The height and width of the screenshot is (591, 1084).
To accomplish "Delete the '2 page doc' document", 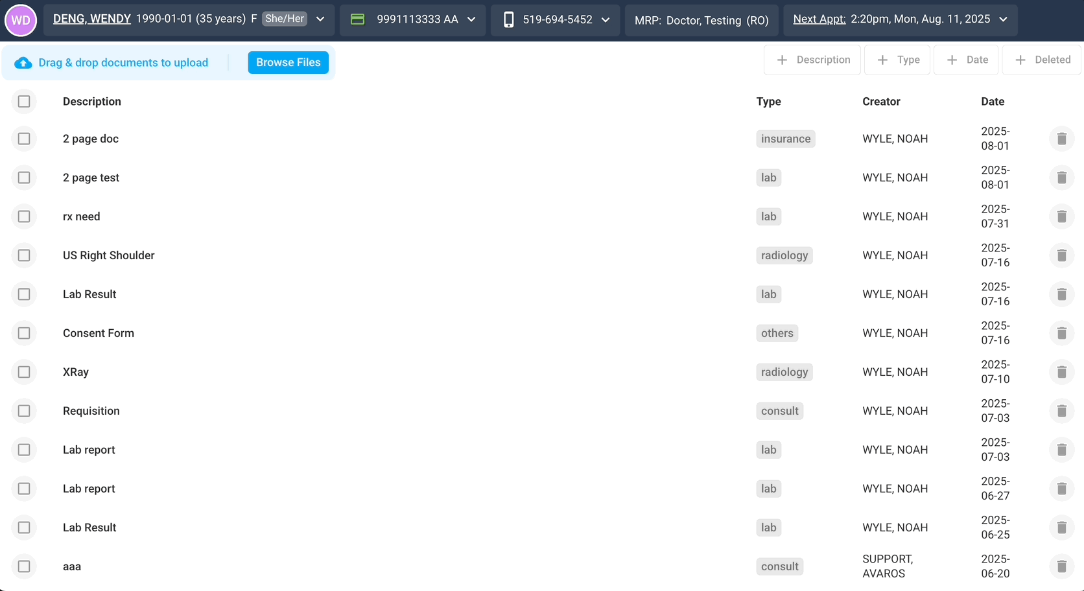I will (x=1061, y=139).
